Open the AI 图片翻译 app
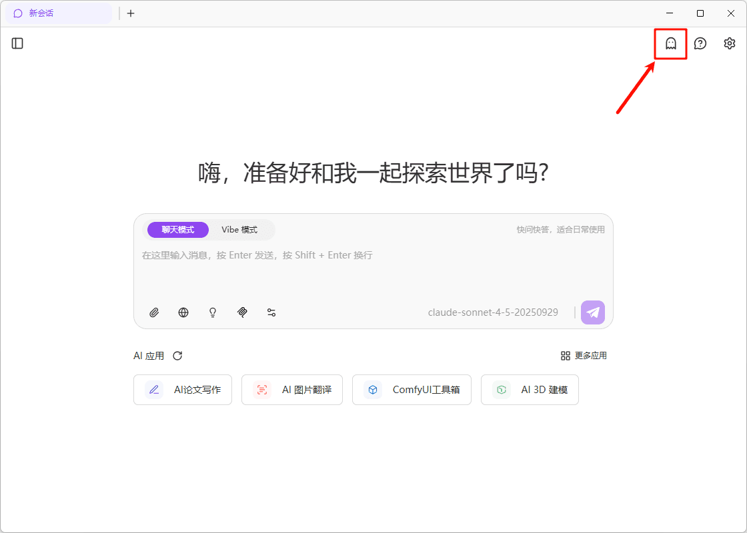The height and width of the screenshot is (533, 747). (292, 390)
